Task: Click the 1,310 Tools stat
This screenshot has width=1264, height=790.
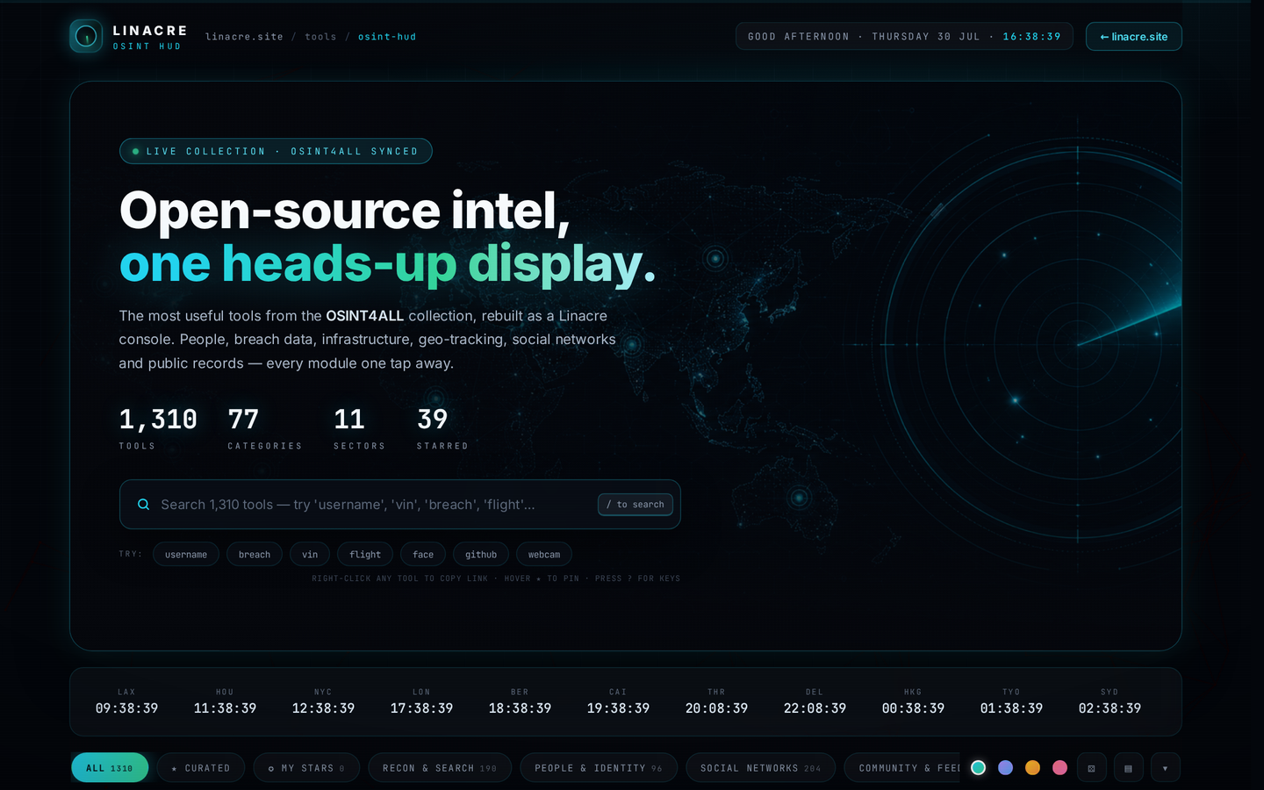Action: 158,428
